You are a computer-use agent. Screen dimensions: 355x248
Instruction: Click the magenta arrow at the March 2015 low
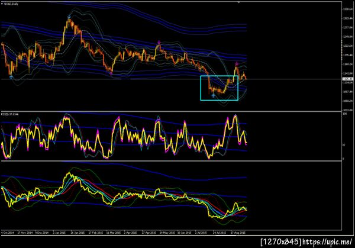(111, 73)
